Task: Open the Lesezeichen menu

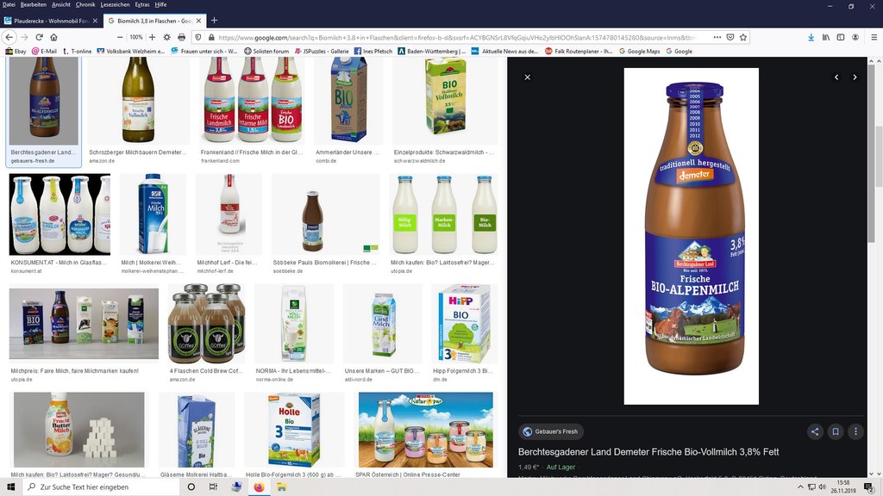Action: click(x=115, y=4)
